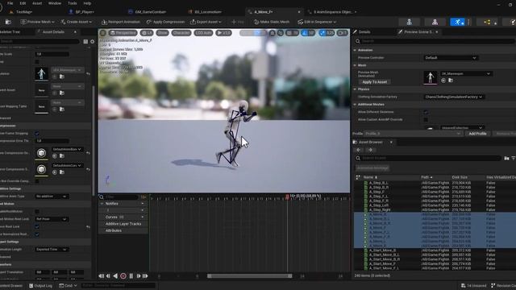Open the Perspective view dropdown

click(x=123, y=33)
